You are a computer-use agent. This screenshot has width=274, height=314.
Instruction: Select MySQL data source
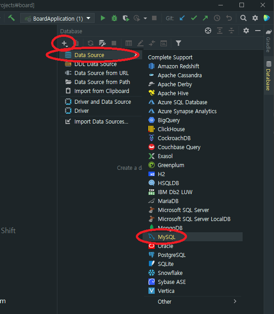coord(193,237)
